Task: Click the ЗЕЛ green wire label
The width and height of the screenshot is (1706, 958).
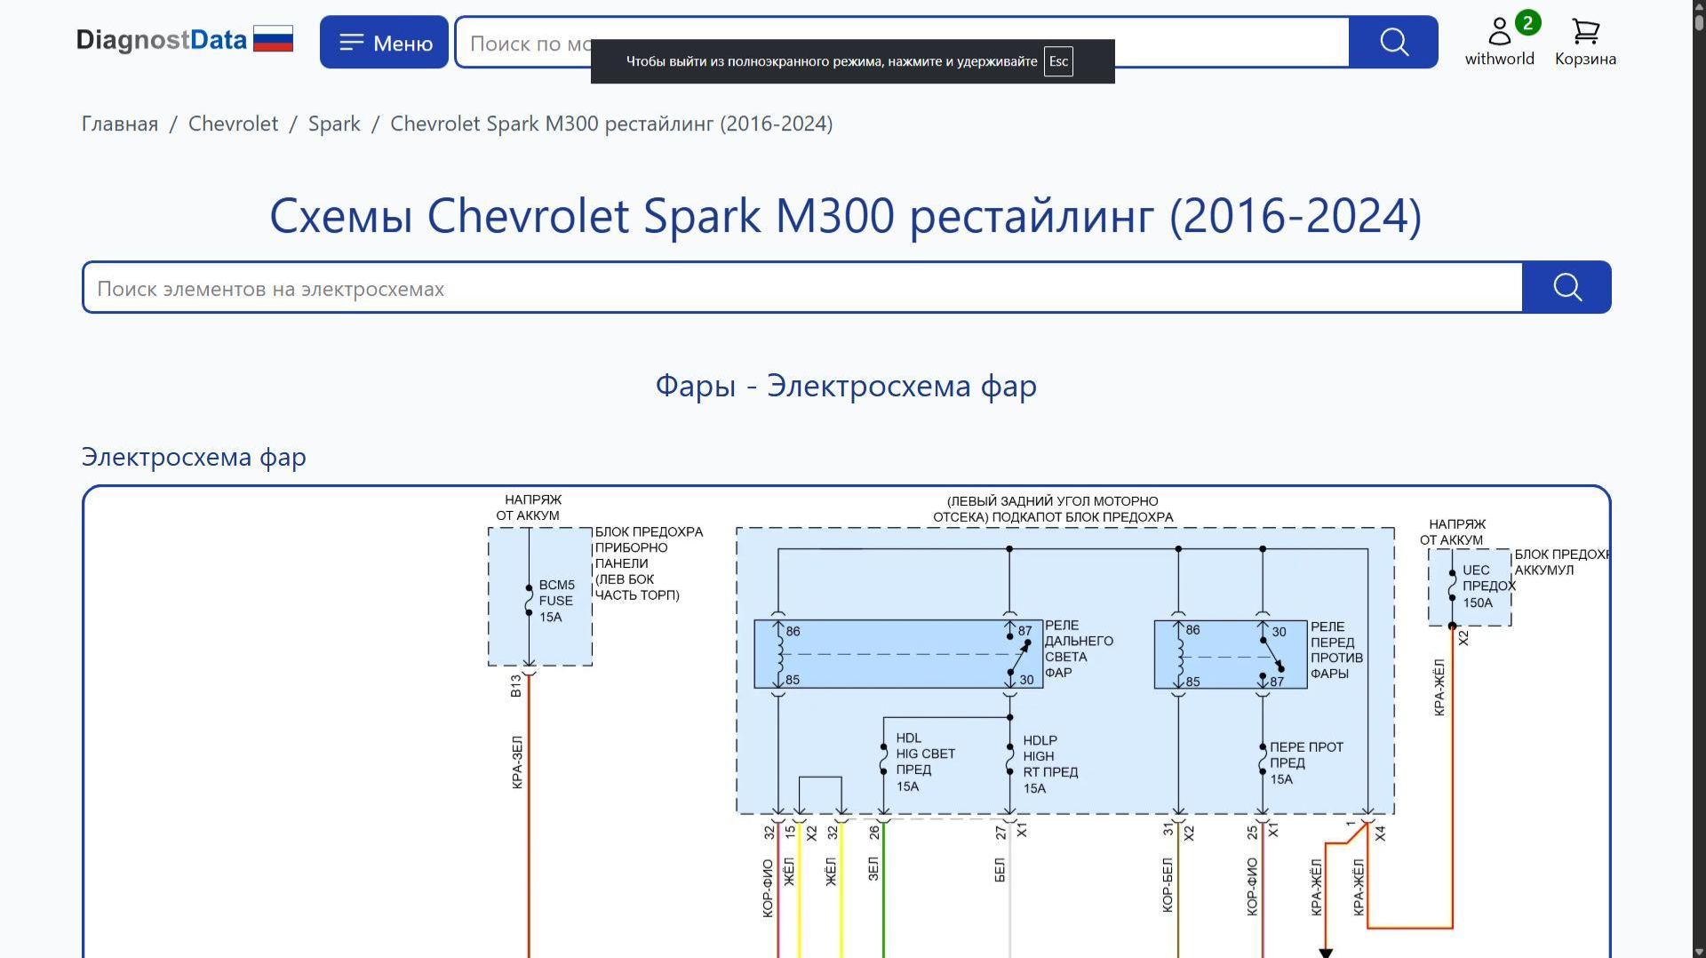Action: pos(873,869)
